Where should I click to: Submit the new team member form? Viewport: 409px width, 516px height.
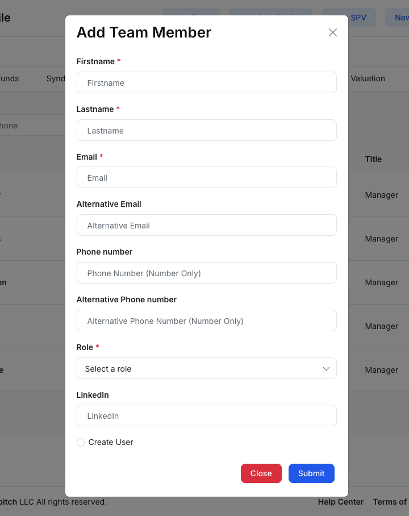pyautogui.click(x=311, y=473)
